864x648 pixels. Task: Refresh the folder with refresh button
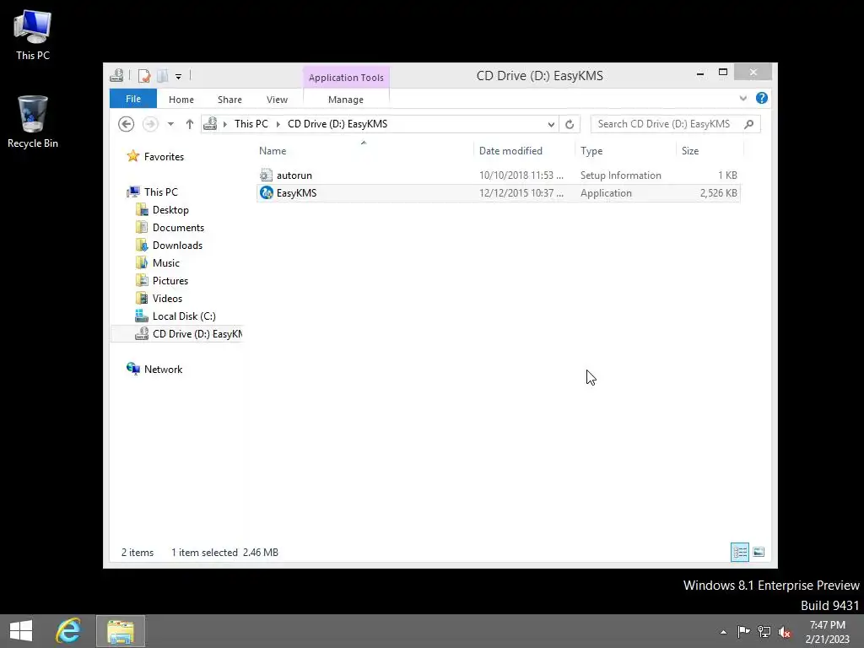tap(570, 124)
